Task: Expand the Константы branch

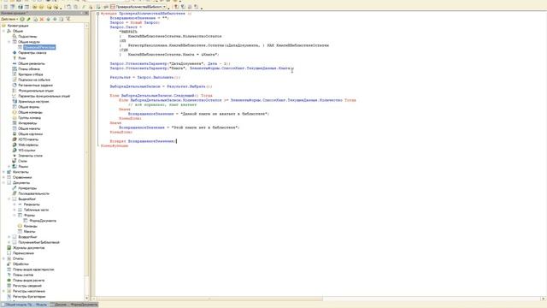Action: coord(3,172)
